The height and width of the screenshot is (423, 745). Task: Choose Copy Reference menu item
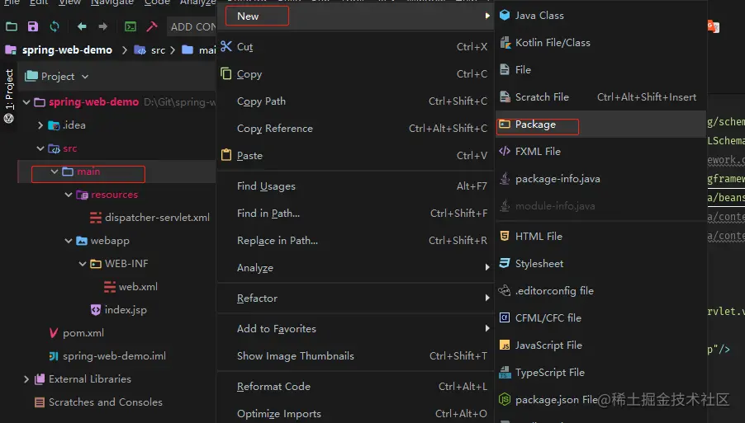(x=355, y=128)
